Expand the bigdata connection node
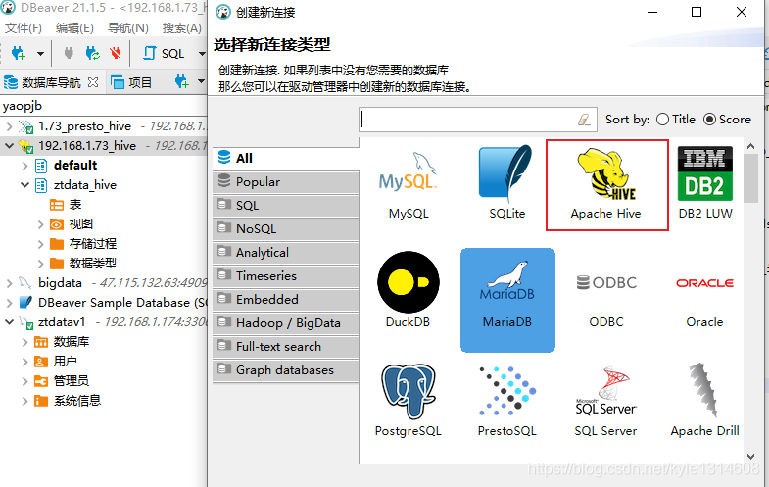Viewport: 769px width, 487px height. point(10,283)
